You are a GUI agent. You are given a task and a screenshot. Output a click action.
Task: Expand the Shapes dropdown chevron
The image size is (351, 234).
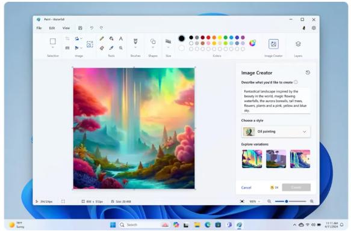pyautogui.click(x=153, y=47)
